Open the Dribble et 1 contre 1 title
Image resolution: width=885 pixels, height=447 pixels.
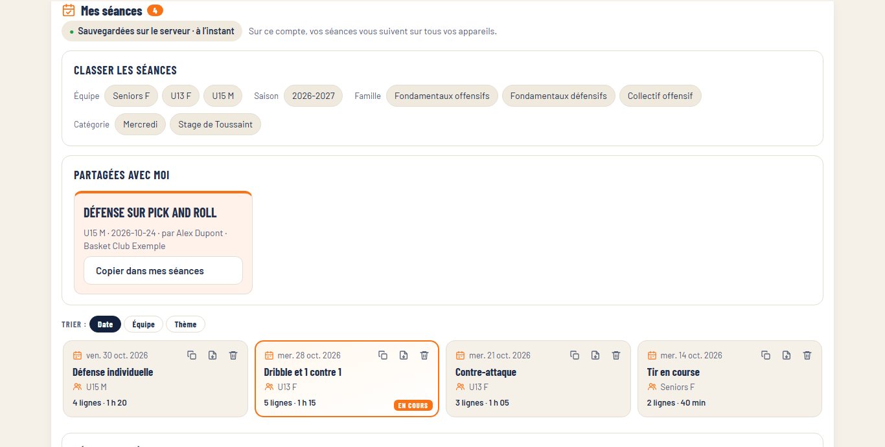click(303, 372)
